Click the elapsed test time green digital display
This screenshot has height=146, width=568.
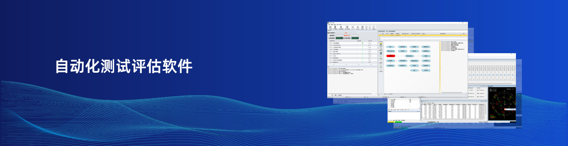point(339,38)
